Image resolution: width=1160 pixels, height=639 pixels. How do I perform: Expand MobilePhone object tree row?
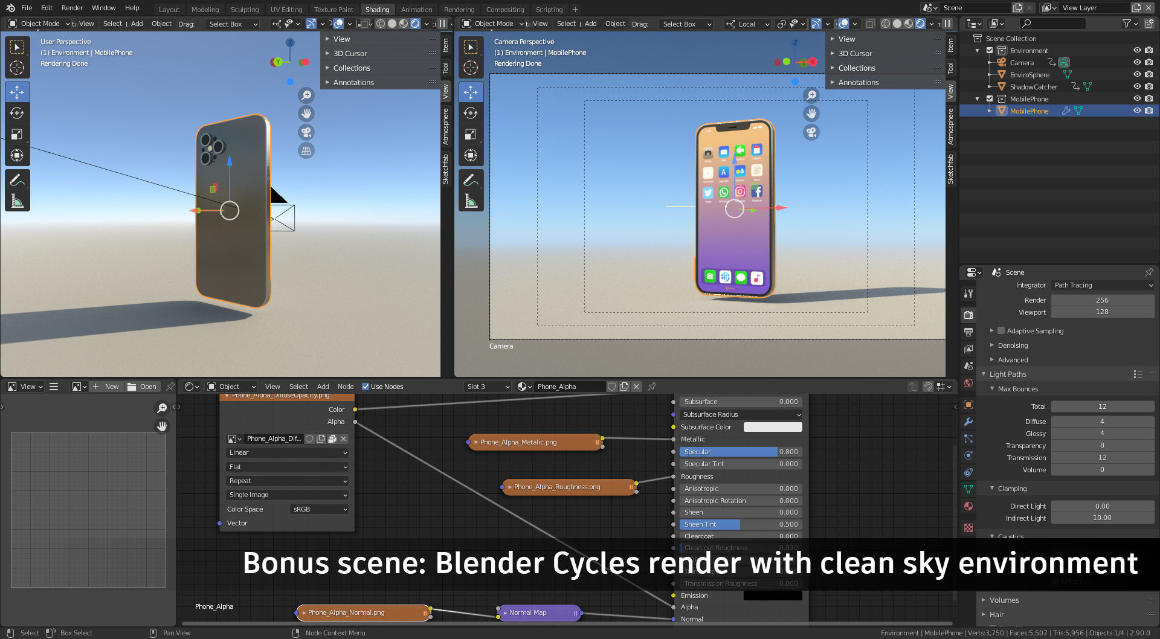coord(989,111)
